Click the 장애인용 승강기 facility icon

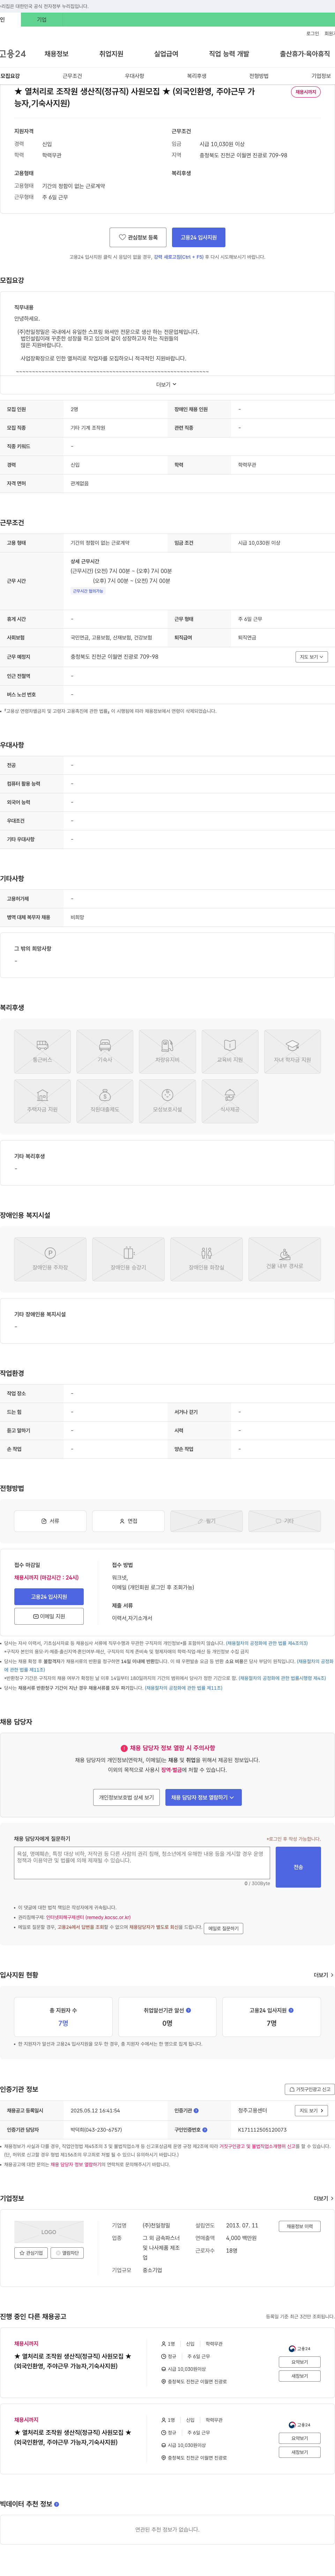point(129,1259)
